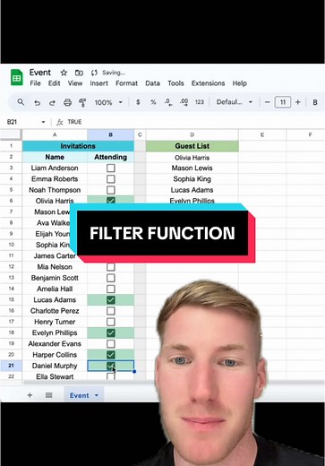Select the row 21 header
The image size is (325, 466).
coord(11,366)
